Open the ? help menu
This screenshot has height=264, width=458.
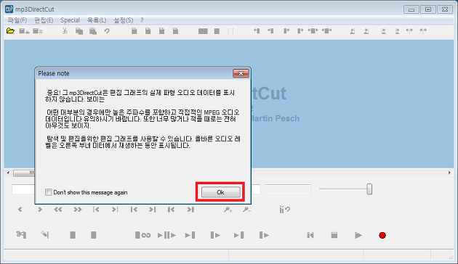[x=142, y=20]
